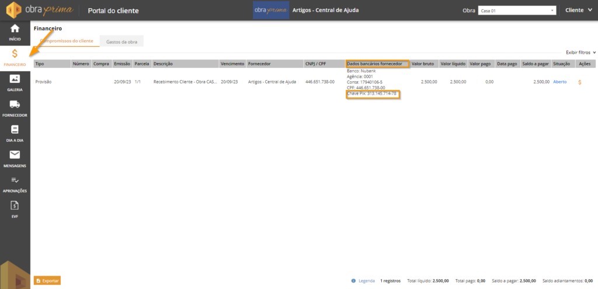Sort by Fornecedor column header
The height and width of the screenshot is (289, 598).
[x=275, y=64]
